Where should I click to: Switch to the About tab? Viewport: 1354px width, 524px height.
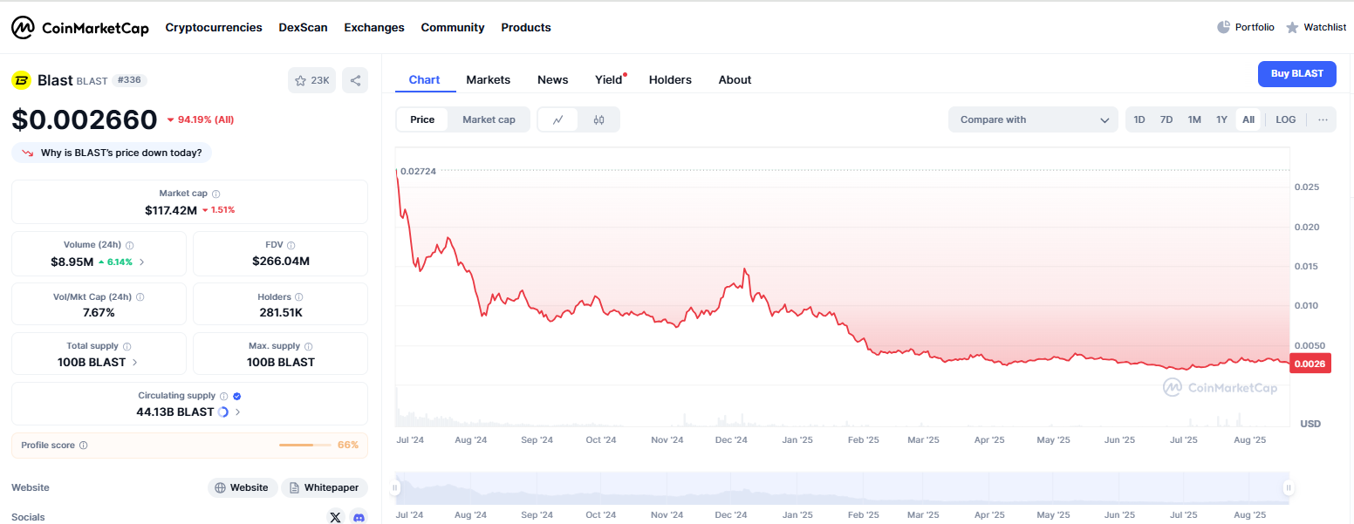pos(735,79)
